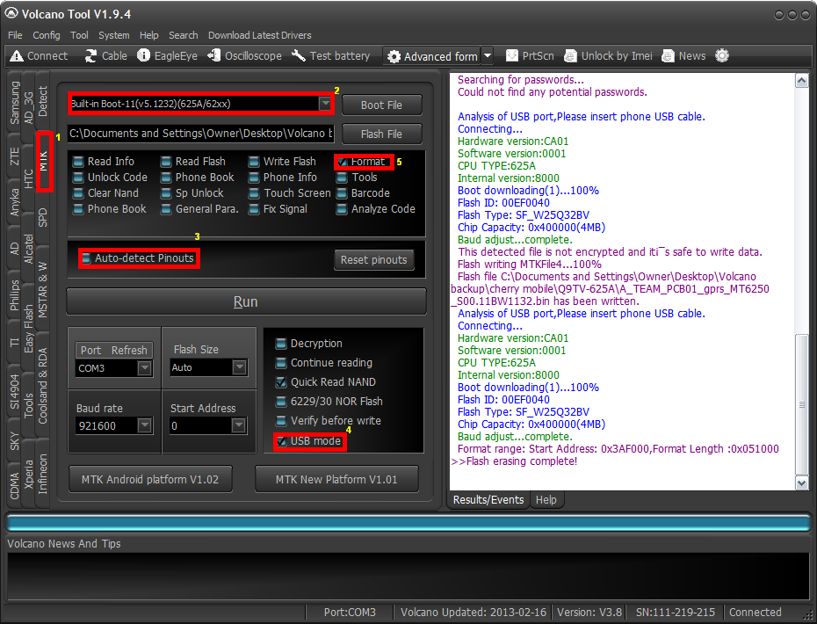Click the Reset pinouts button
Viewport: 817px width, 624px height.
373,260
